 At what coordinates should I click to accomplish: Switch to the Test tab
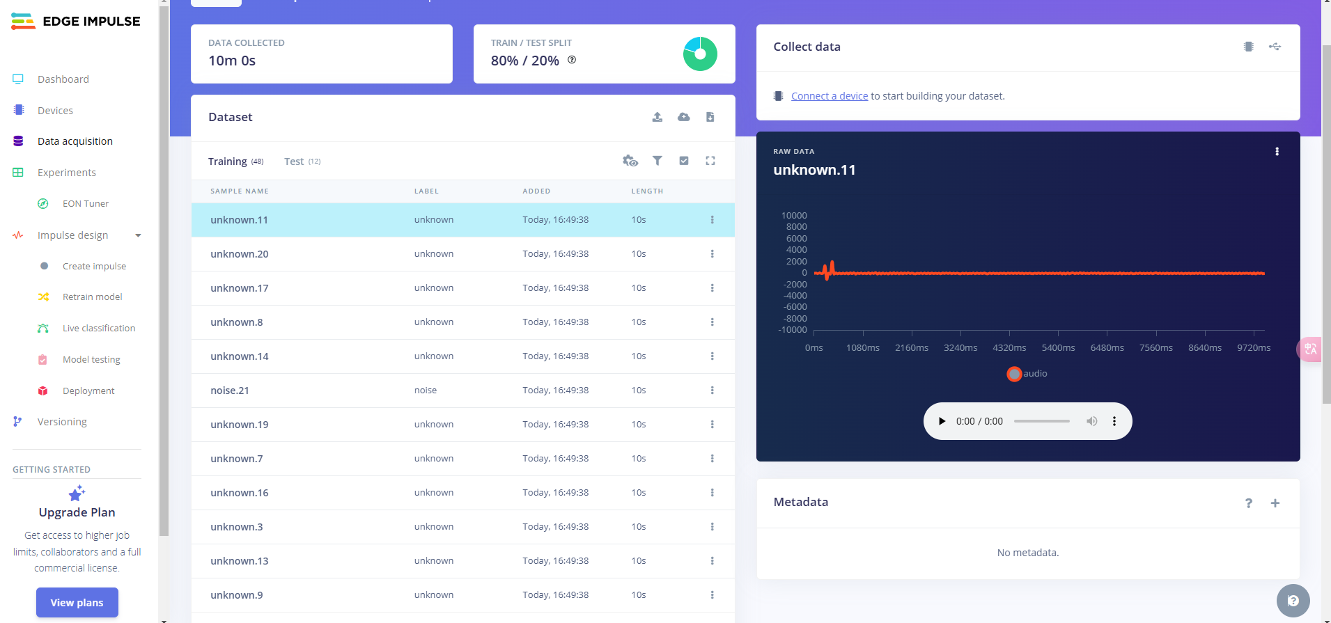pos(294,161)
